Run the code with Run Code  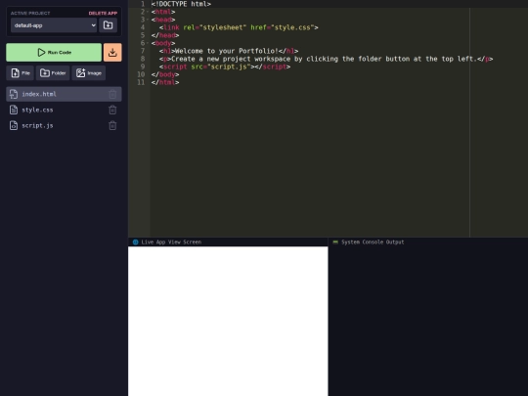[x=54, y=52]
